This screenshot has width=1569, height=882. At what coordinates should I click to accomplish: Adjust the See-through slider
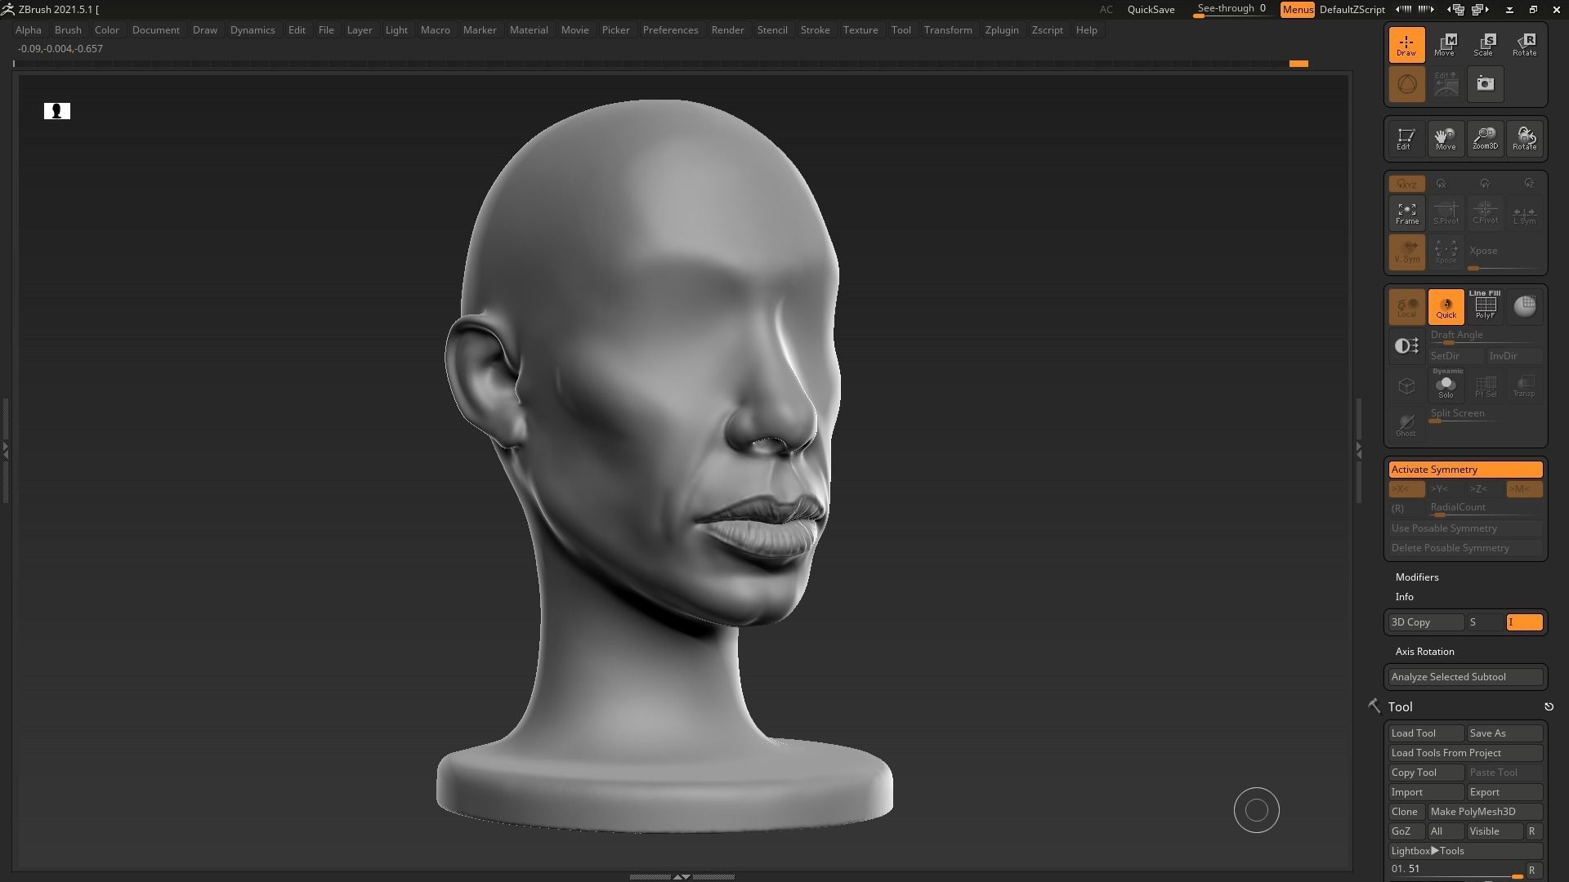coord(1232,10)
